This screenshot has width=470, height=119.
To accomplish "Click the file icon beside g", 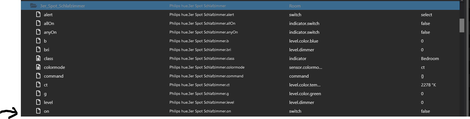I will (38, 93).
